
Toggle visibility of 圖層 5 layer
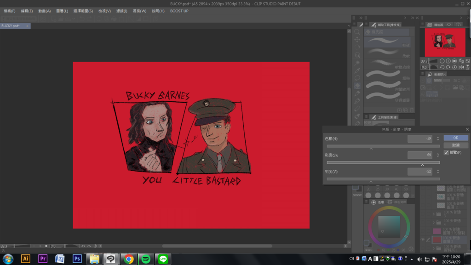tap(423, 240)
